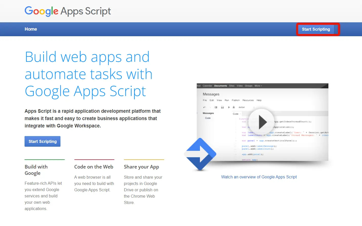Image resolution: width=362 pixels, height=226 pixels.
Task: Open the 'Watch an overview of Google Apps Script' link
Action: [259, 177]
